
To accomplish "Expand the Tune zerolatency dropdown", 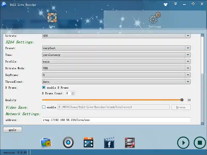I will click(x=188, y=55).
